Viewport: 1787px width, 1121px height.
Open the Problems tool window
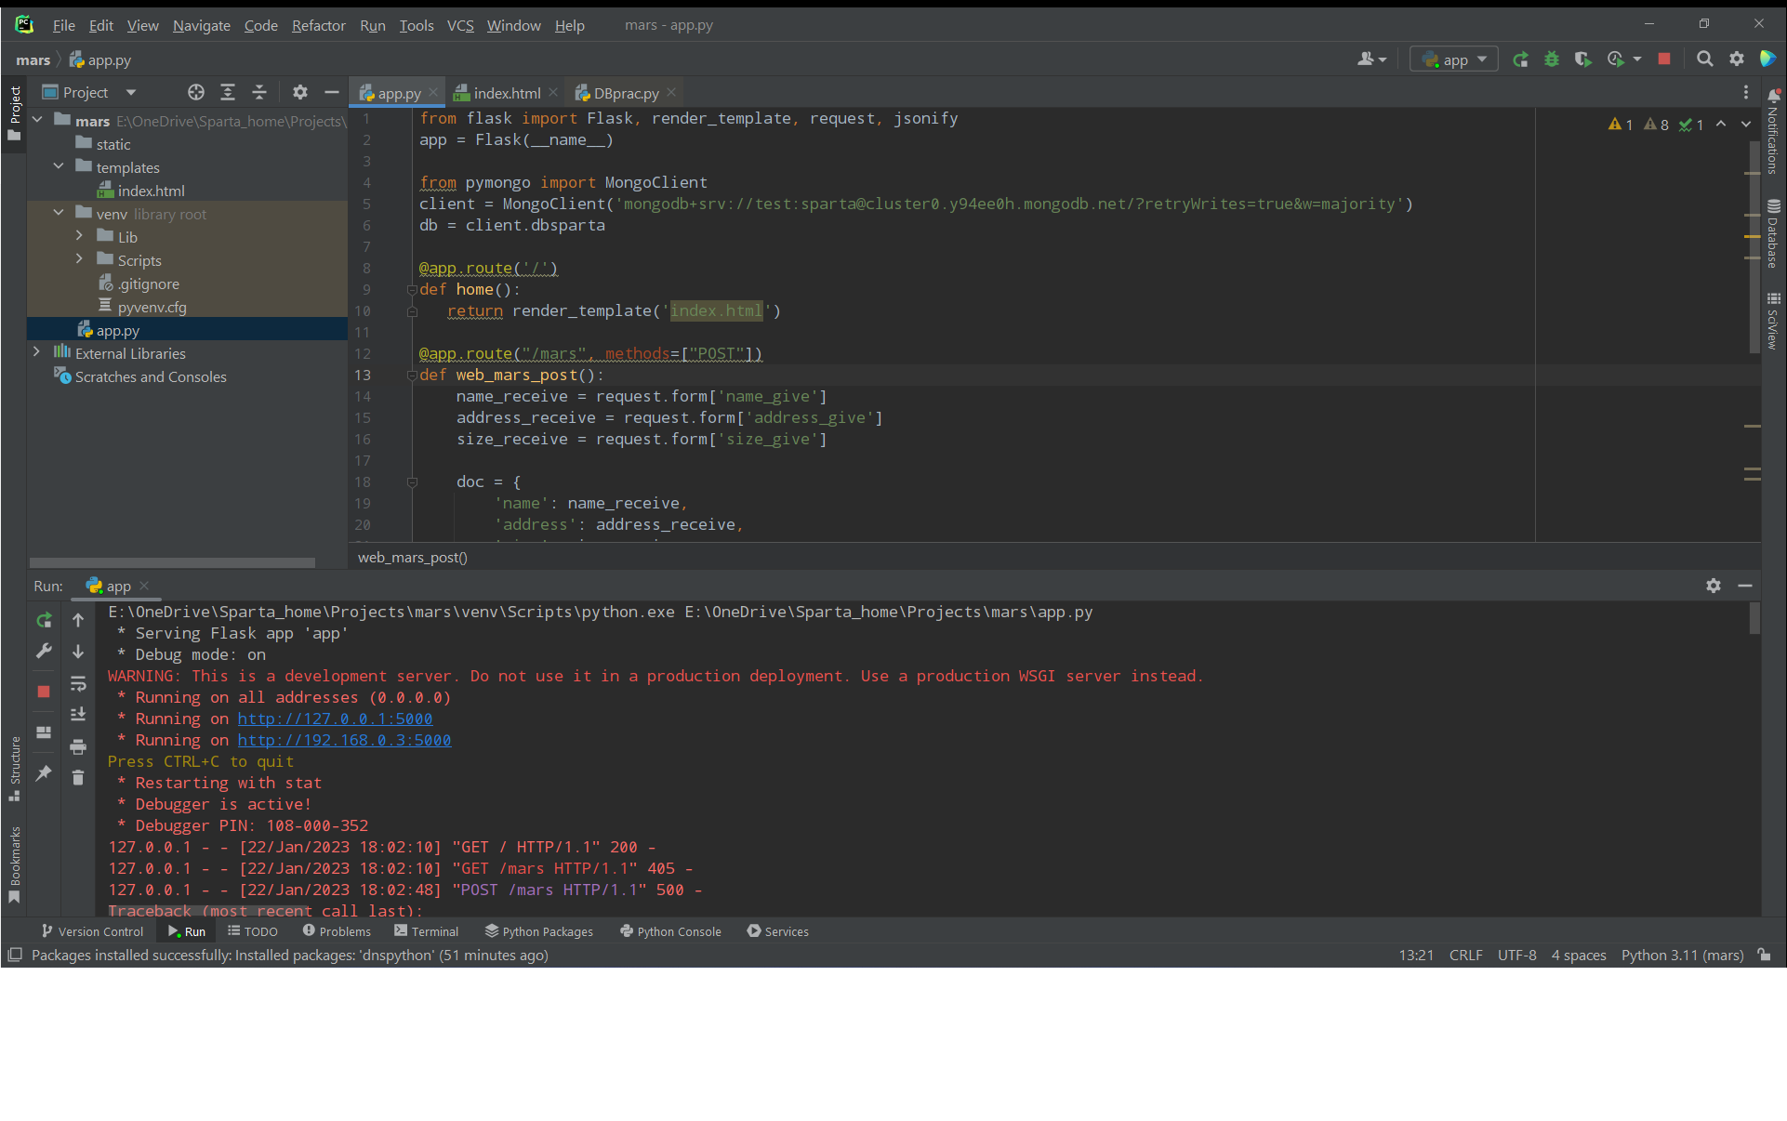pos(337,931)
